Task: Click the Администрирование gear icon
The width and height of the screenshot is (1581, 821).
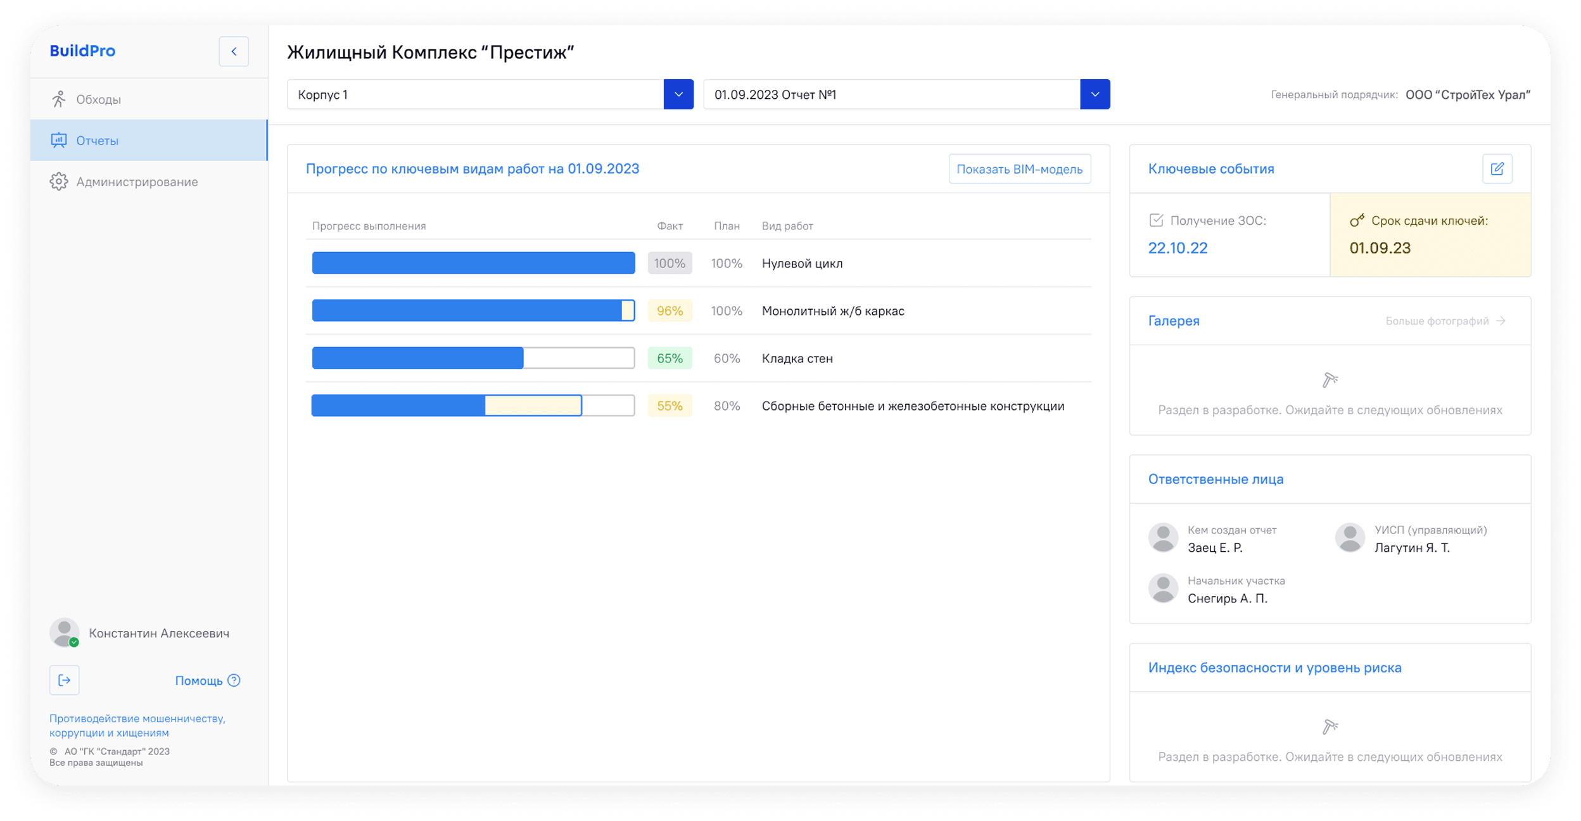Action: (59, 182)
